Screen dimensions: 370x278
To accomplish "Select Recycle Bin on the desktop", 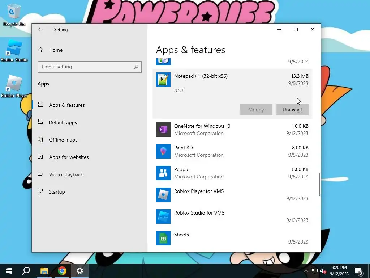I will pos(14,14).
